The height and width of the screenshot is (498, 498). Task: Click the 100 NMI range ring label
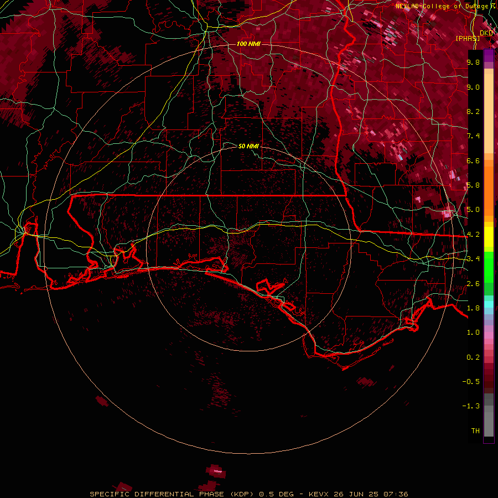pyautogui.click(x=248, y=44)
